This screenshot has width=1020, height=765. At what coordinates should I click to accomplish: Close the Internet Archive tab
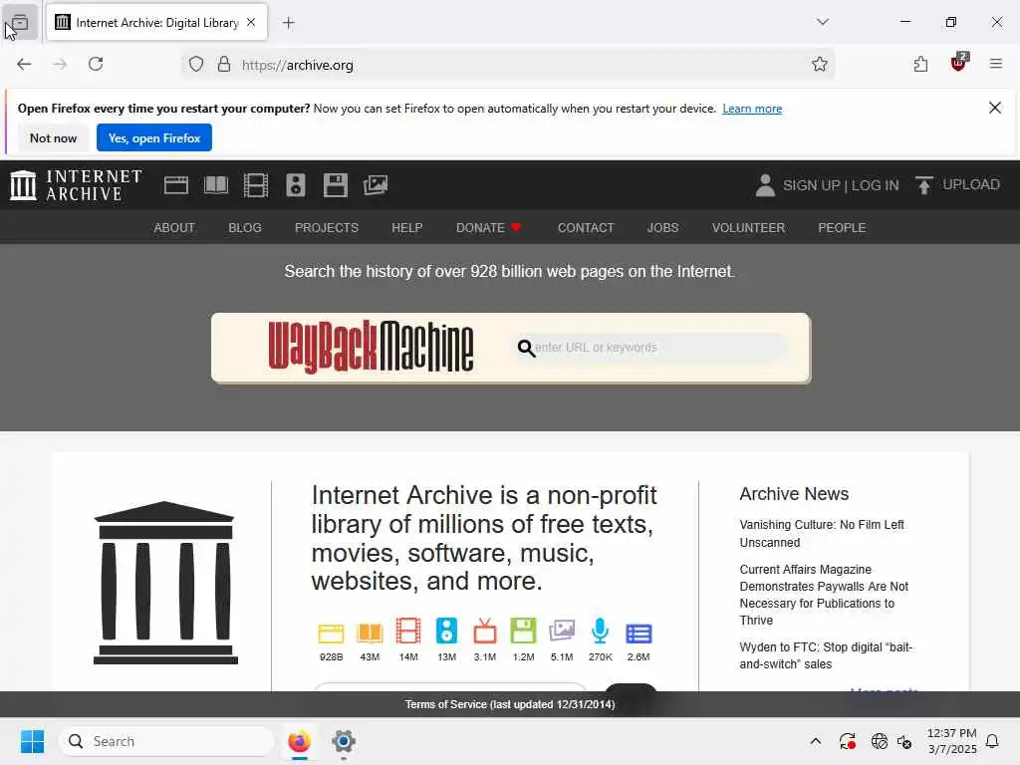point(251,22)
